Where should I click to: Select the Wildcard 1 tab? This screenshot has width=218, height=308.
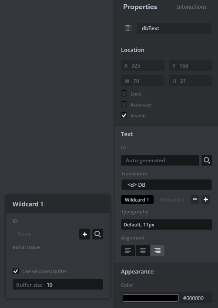click(x=137, y=199)
